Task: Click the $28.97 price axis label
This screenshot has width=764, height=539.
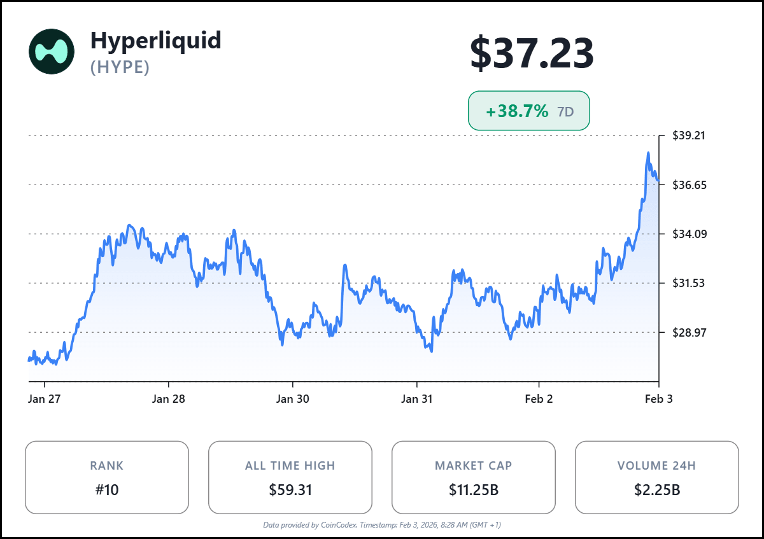Action: (x=690, y=332)
